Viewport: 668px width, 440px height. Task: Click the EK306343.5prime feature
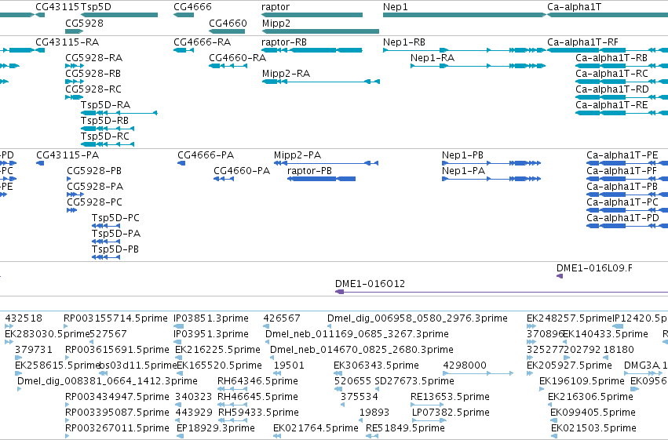(x=338, y=373)
